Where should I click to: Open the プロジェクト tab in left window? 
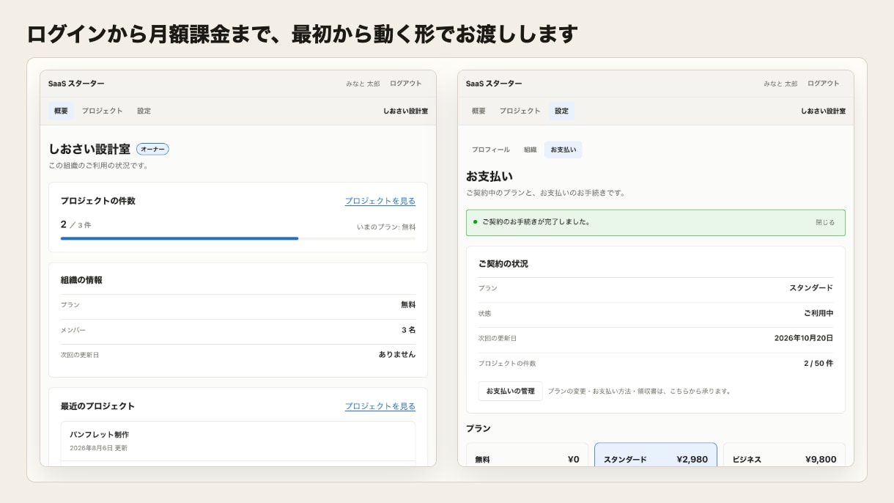tap(102, 111)
